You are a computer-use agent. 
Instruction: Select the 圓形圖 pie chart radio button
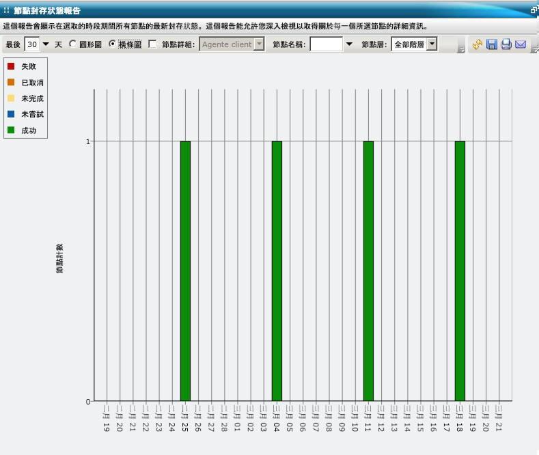72,44
